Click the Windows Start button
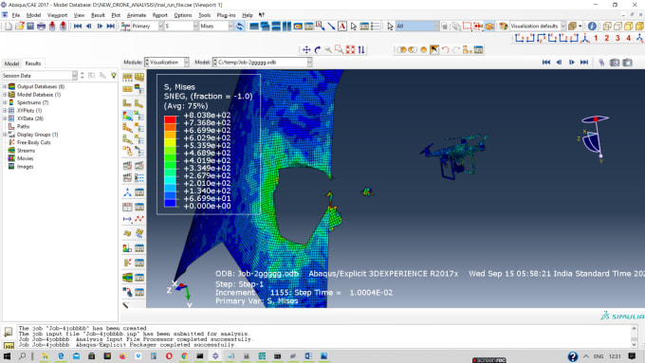 point(7,356)
